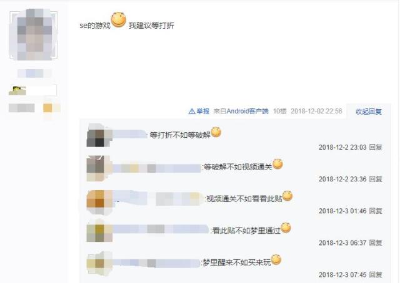Click the 来自Android客户端 link
The image size is (400, 283).
tap(241, 111)
